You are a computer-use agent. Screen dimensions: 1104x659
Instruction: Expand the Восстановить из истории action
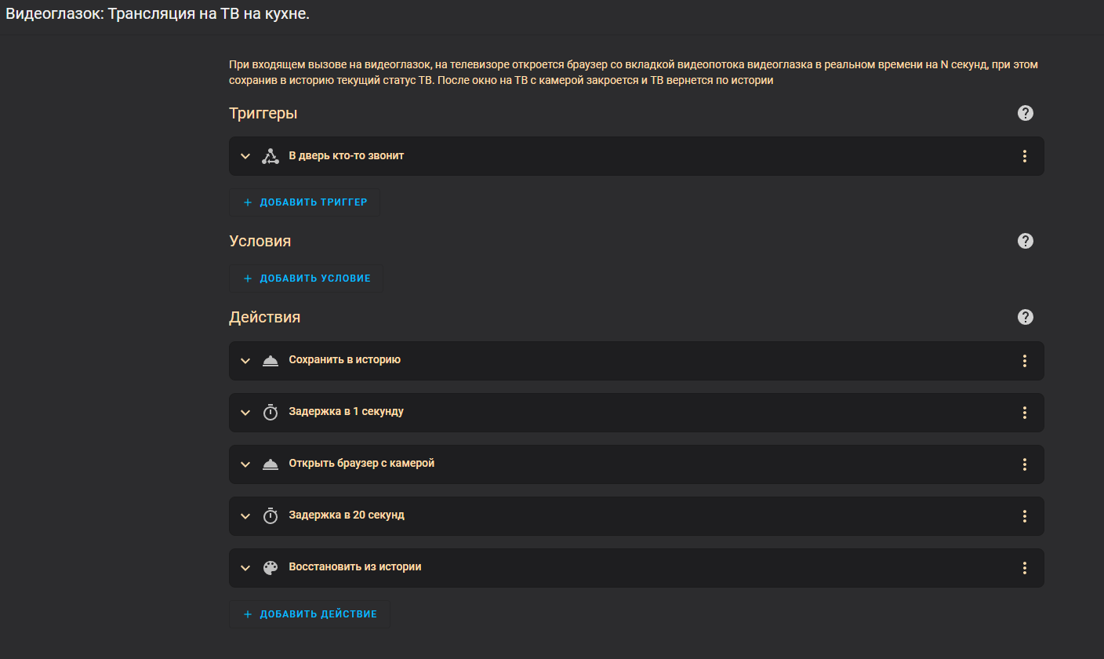click(x=245, y=568)
